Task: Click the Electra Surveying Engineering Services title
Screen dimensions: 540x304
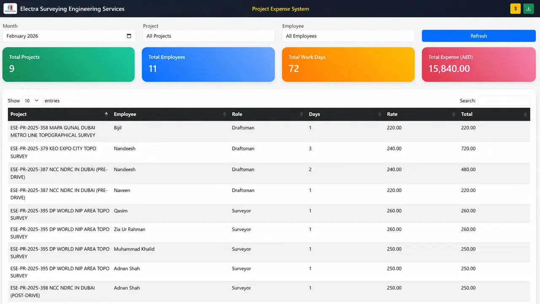Action: 72,9
